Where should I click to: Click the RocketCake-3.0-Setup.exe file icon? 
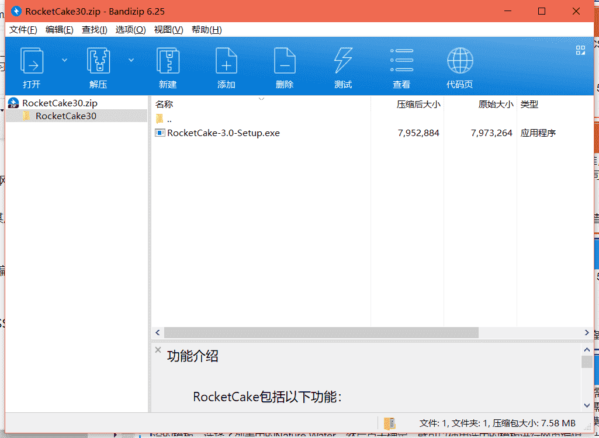tap(160, 133)
